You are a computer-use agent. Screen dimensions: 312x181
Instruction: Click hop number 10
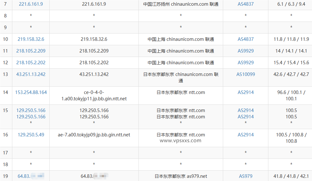coord(5,39)
